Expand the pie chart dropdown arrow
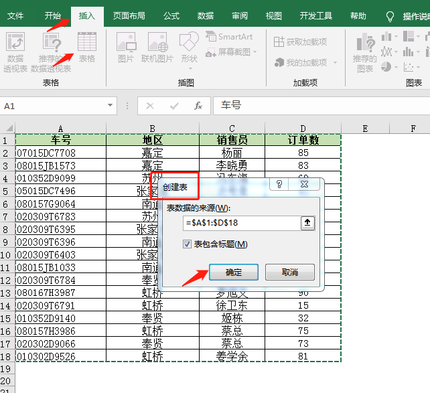430x393 pixels. tap(396, 67)
